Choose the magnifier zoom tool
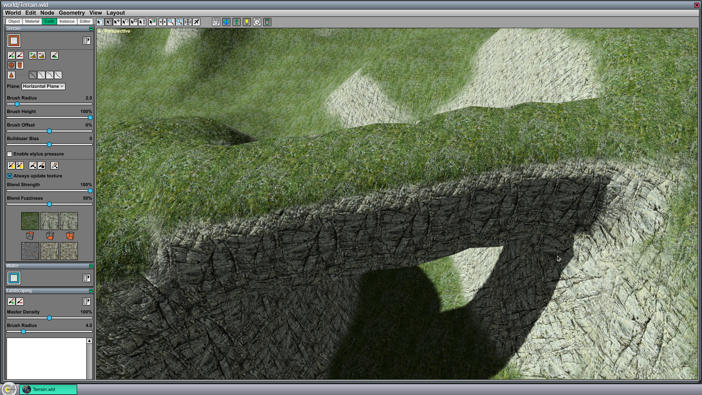 (x=171, y=22)
